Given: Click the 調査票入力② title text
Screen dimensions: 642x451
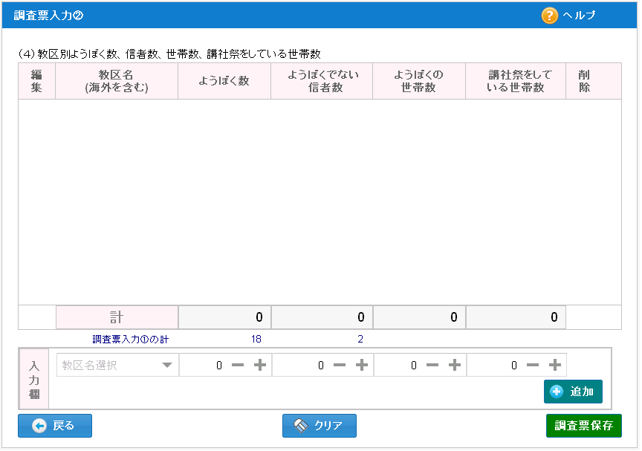Looking at the screenshot, I should coord(49,16).
